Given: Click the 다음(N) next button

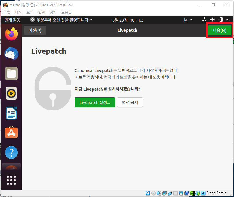Looking at the screenshot, I should [219, 30].
